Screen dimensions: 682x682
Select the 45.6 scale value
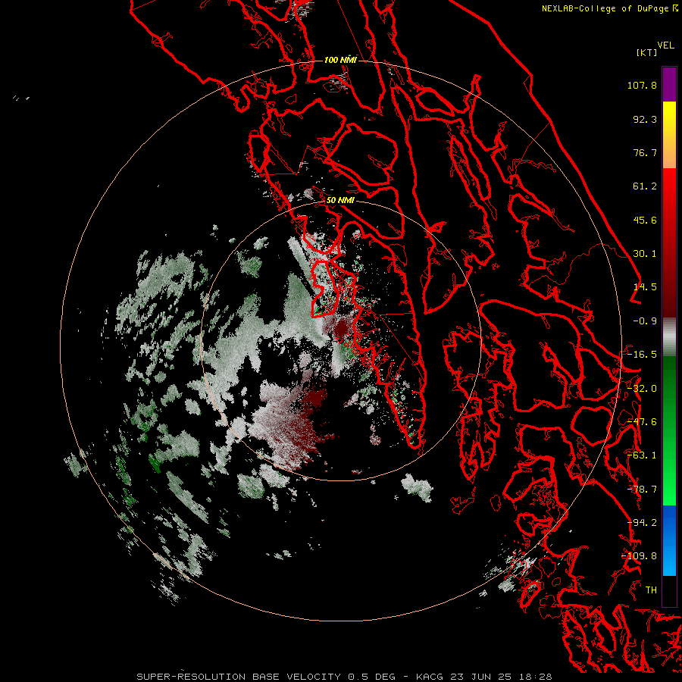[x=645, y=220]
